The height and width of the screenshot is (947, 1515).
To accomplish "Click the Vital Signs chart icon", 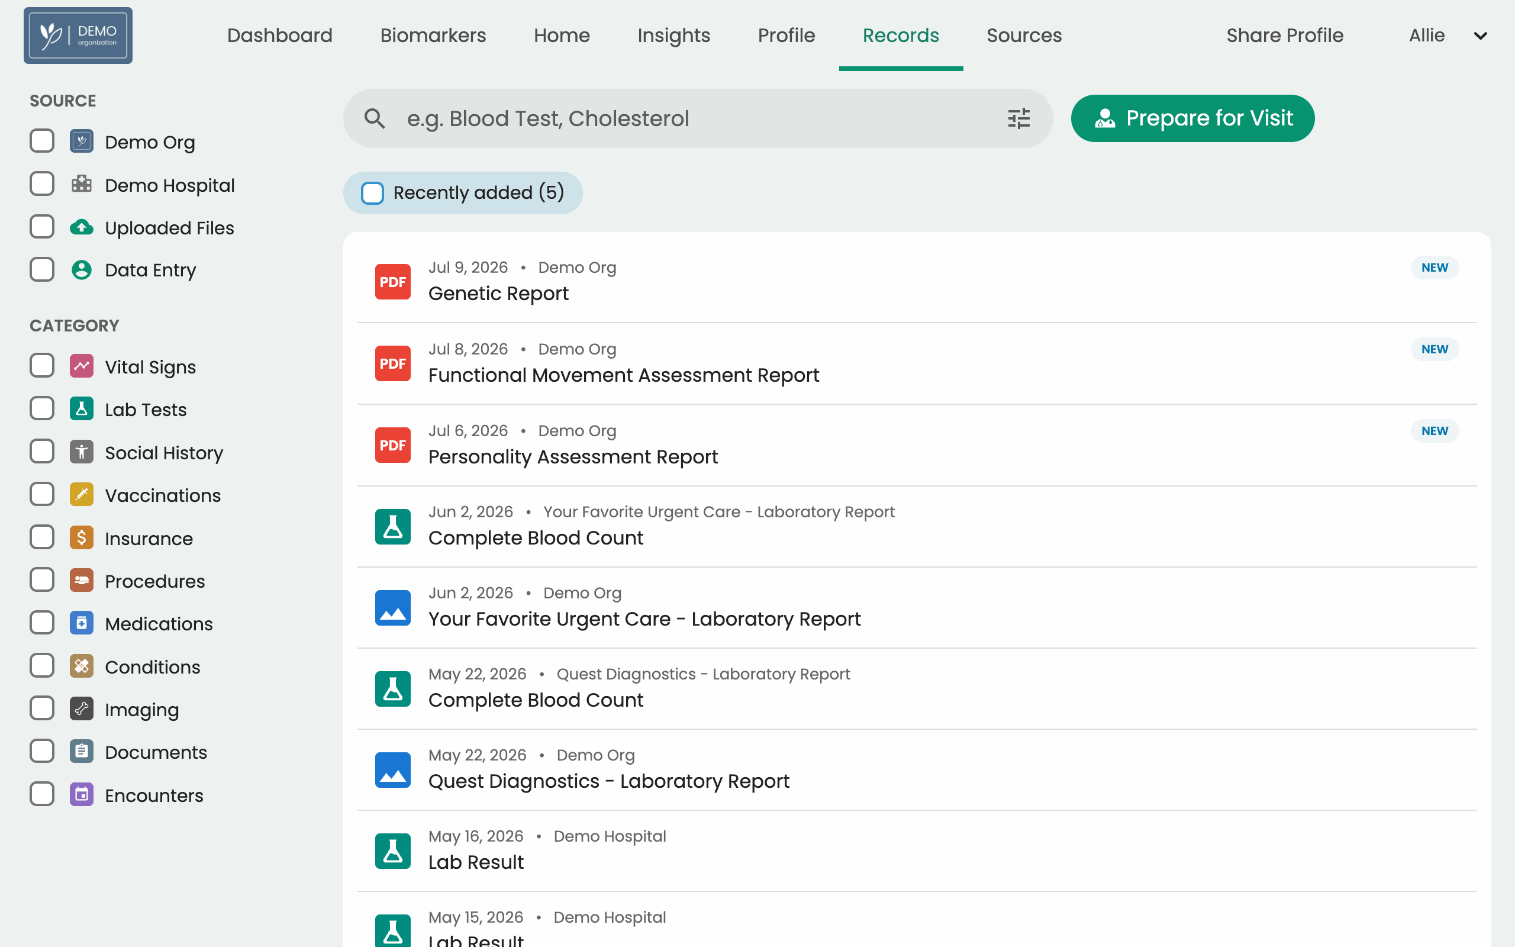I will pos(82,366).
